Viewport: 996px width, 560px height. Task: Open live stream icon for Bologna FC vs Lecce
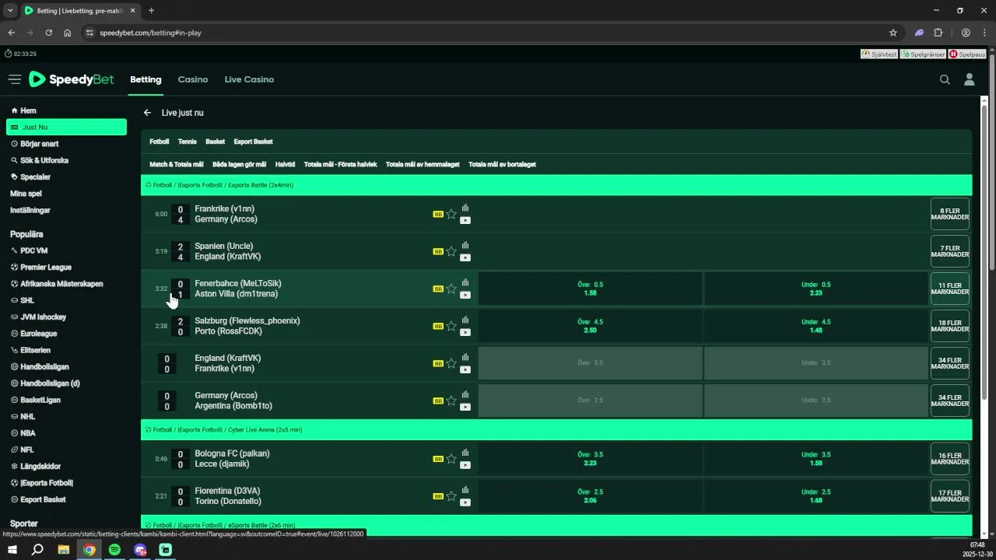tap(465, 465)
